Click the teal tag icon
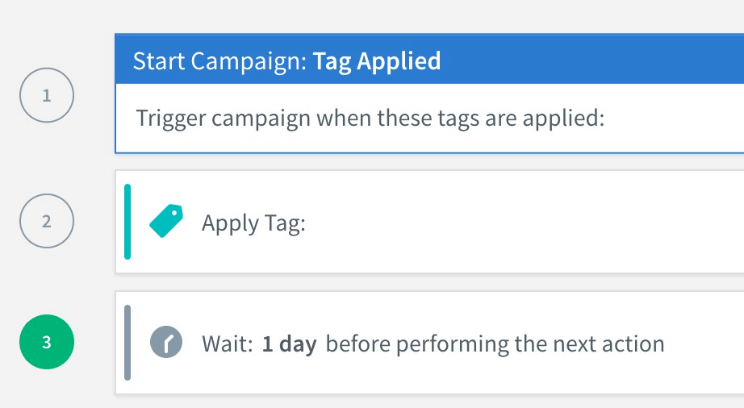 tap(166, 221)
